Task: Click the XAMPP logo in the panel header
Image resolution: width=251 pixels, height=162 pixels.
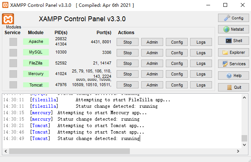Action: (8, 19)
